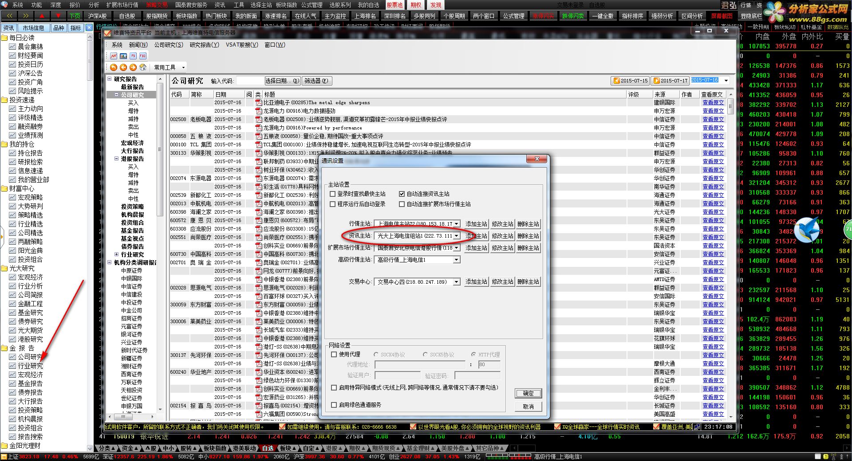Viewport: 852px width, 461px height.
Task: Open PDF icon for 五粮液(000858) report
Action: tap(259, 136)
